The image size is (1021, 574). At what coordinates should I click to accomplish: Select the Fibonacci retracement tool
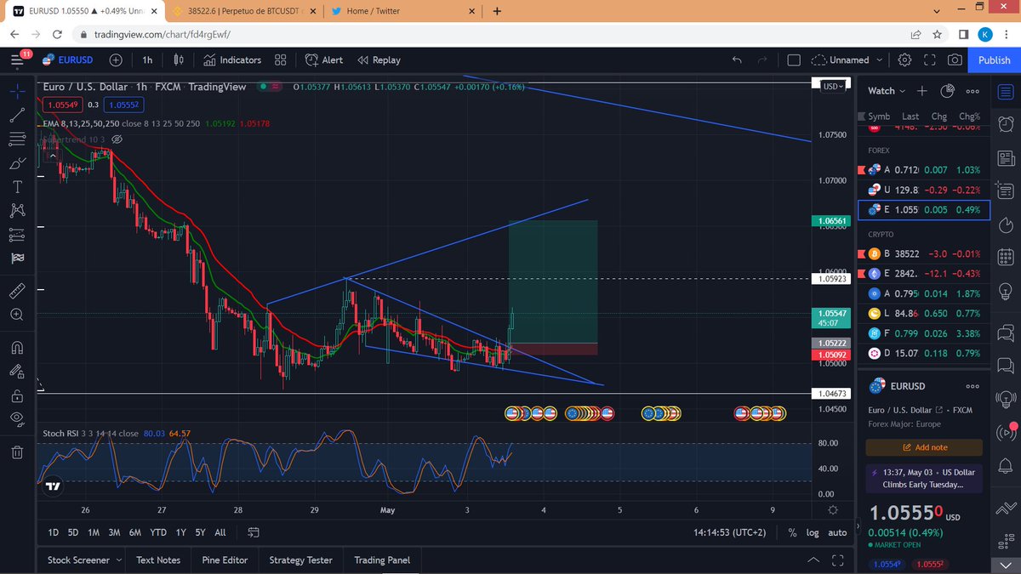point(17,139)
